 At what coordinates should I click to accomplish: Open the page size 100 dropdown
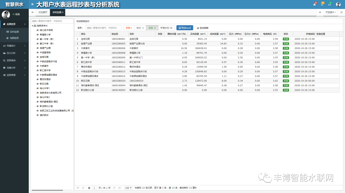[128, 188]
